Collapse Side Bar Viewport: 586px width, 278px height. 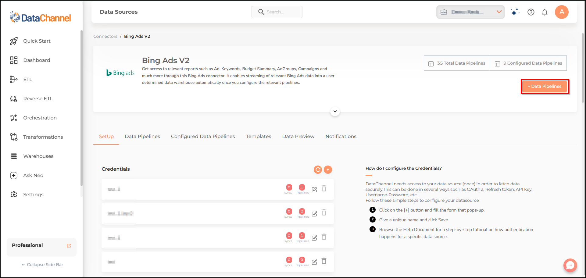pos(42,265)
